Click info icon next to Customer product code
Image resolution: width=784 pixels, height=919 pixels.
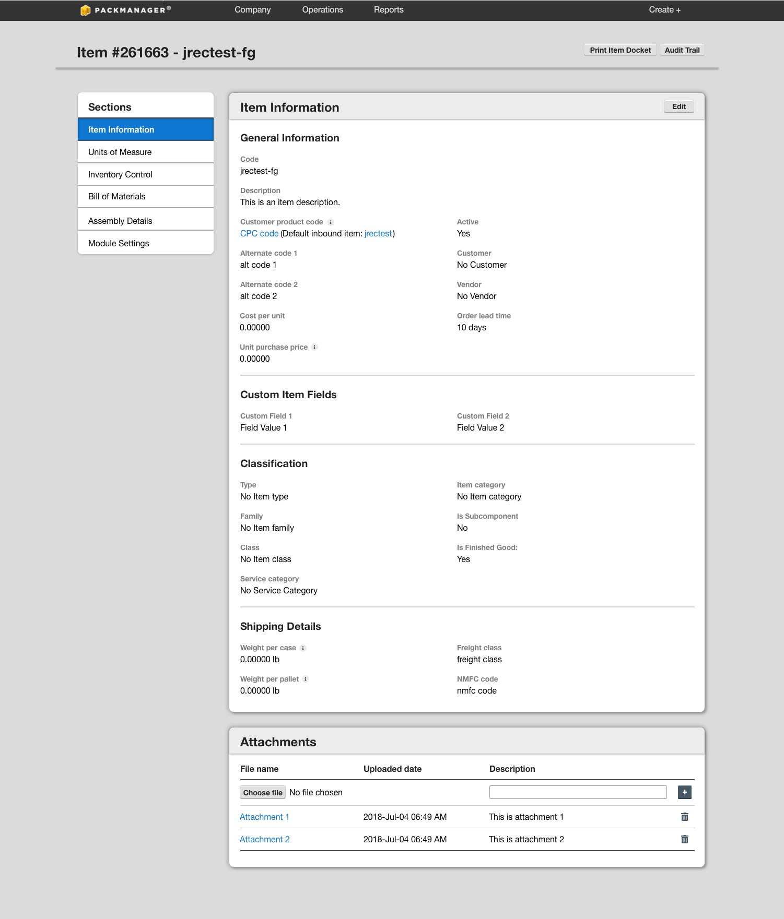(331, 222)
